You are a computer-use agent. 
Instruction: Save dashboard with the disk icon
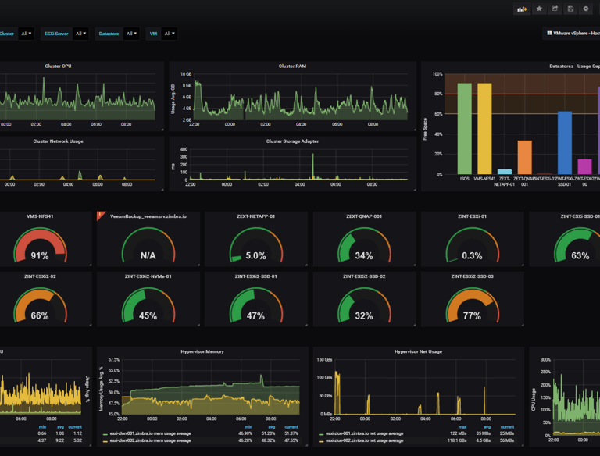(570, 9)
